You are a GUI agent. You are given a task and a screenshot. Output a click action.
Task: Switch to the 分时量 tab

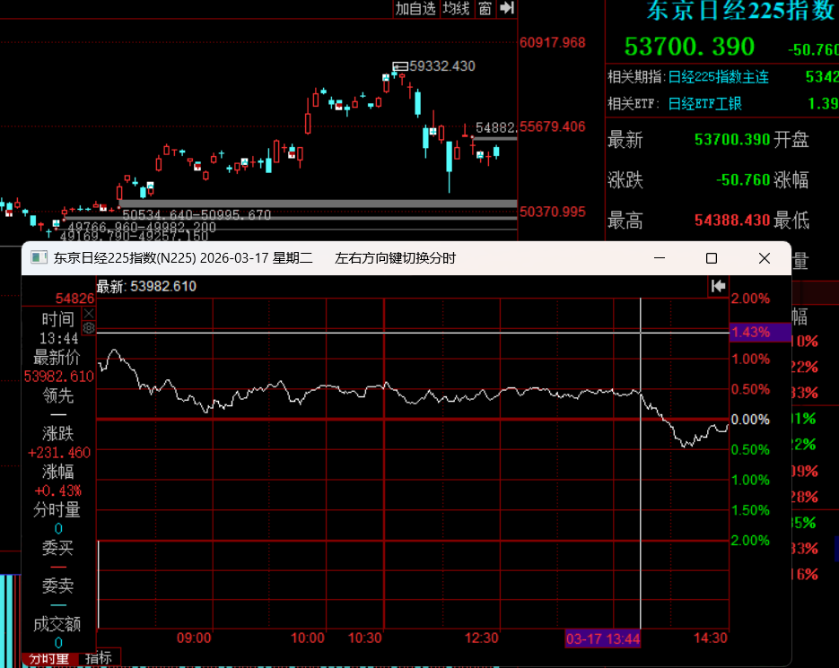[49, 658]
